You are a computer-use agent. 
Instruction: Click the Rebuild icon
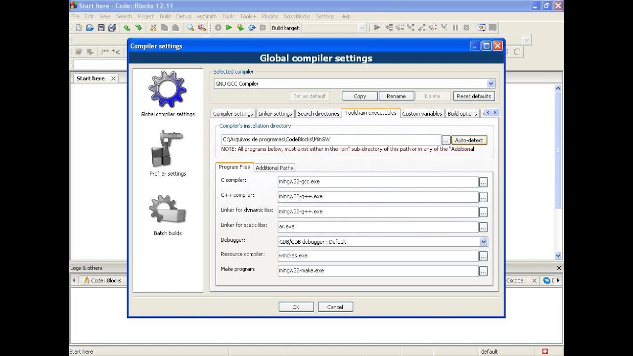(252, 28)
